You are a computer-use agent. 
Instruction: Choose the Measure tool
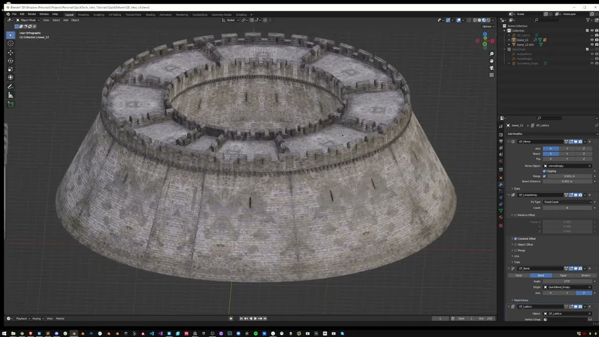click(x=10, y=95)
